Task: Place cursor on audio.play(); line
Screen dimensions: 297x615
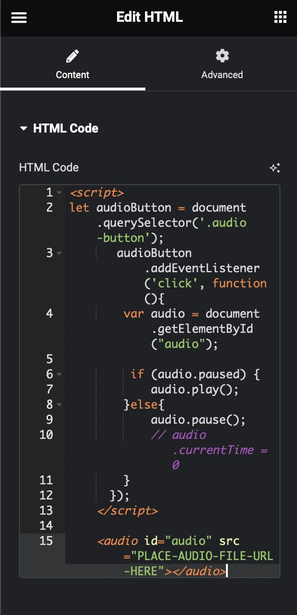Action: pyautogui.click(x=194, y=389)
